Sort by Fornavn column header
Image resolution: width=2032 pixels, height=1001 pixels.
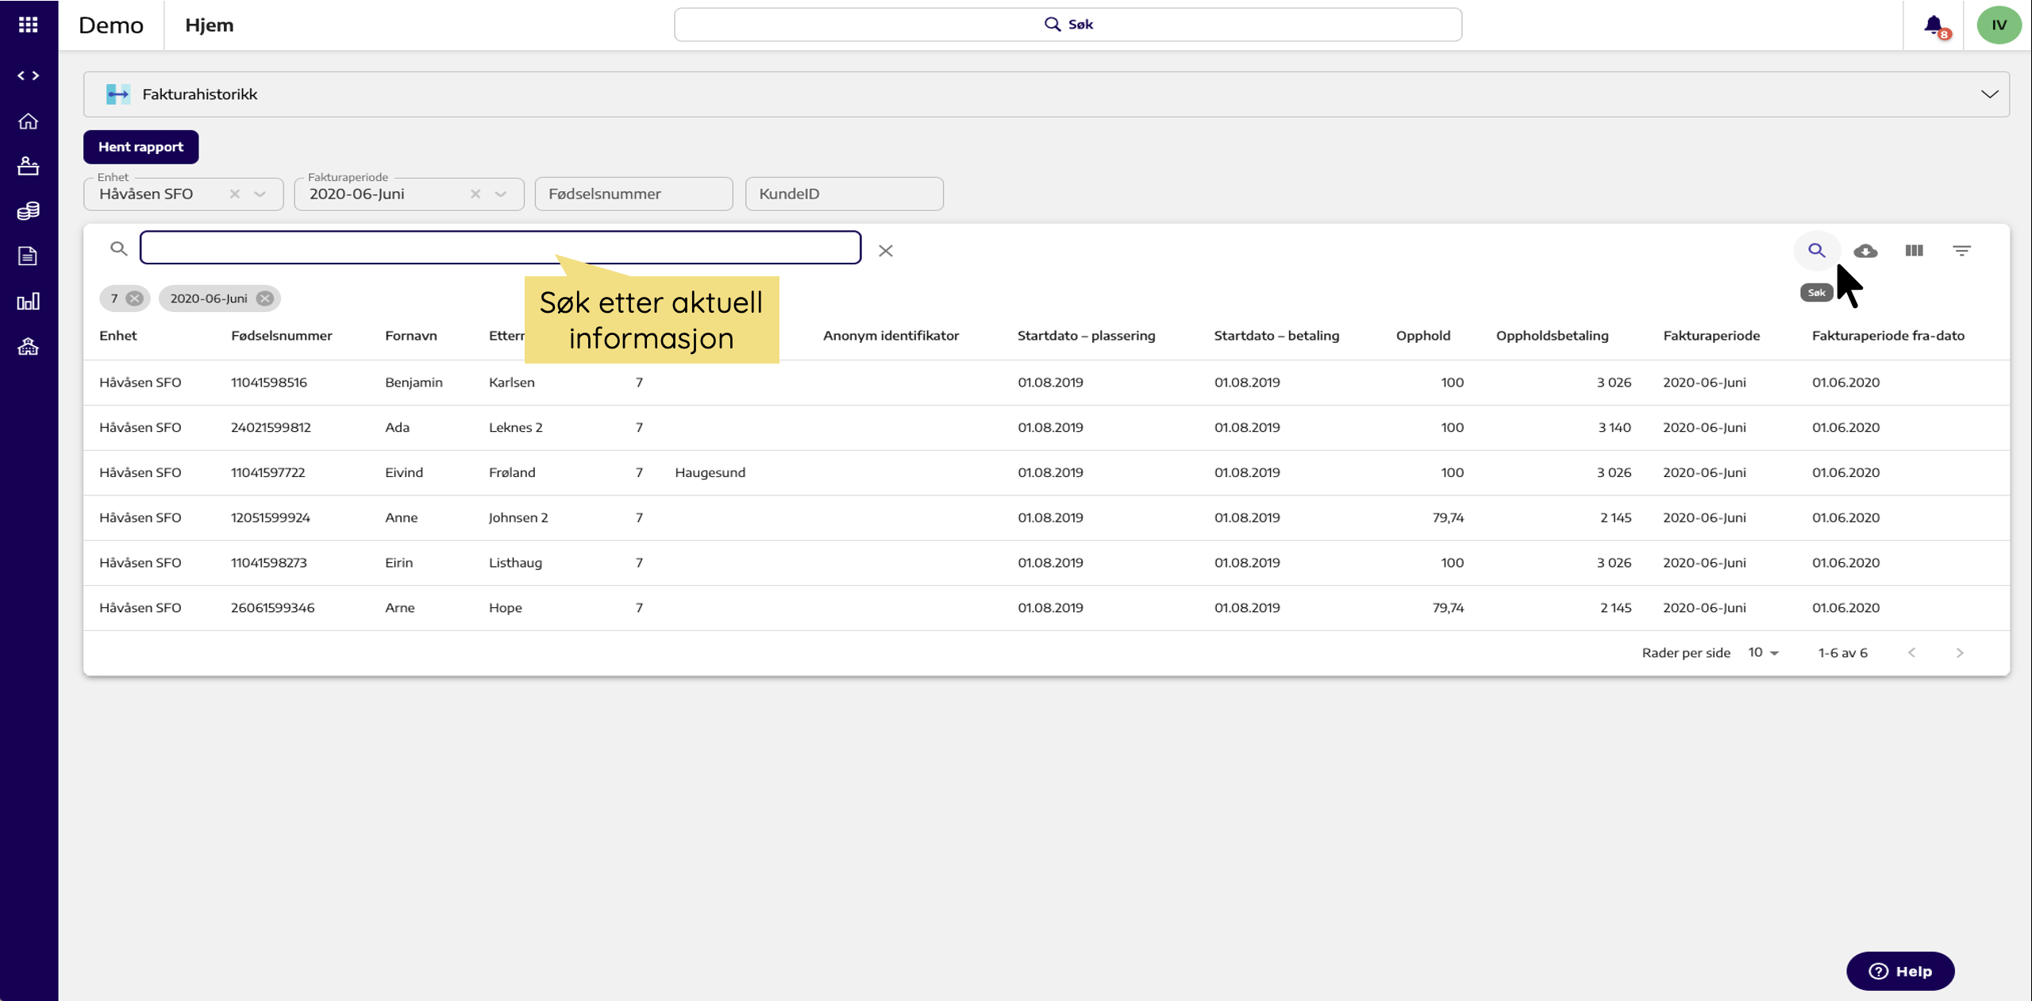(x=411, y=336)
